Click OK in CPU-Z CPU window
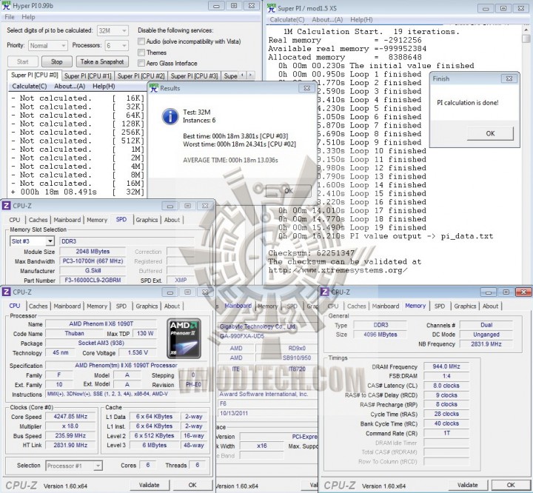Image resolution: width=533 pixels, height=493 pixels. [192, 485]
